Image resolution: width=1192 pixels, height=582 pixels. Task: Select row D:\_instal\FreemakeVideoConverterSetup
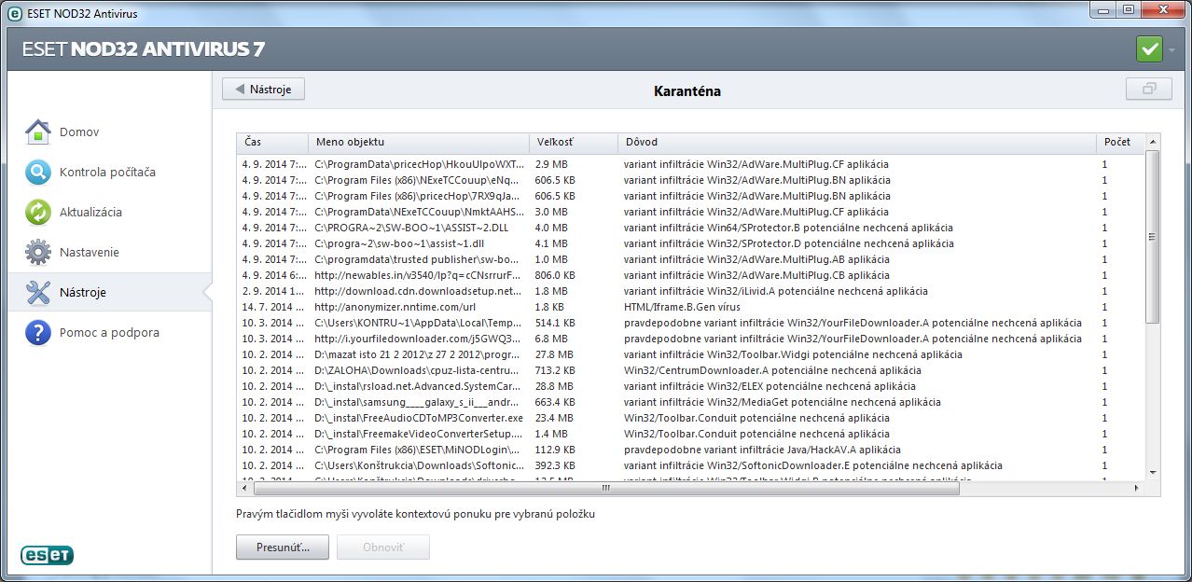point(691,434)
